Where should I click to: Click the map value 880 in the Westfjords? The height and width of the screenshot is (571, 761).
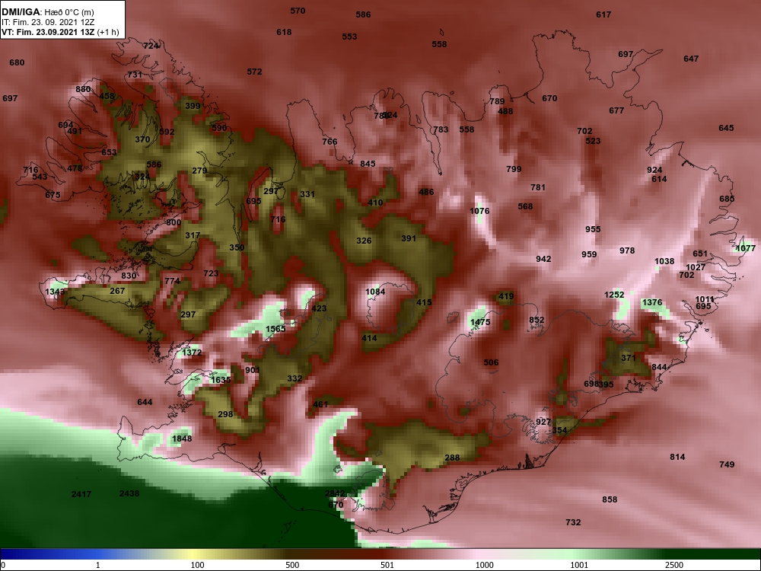83,89
